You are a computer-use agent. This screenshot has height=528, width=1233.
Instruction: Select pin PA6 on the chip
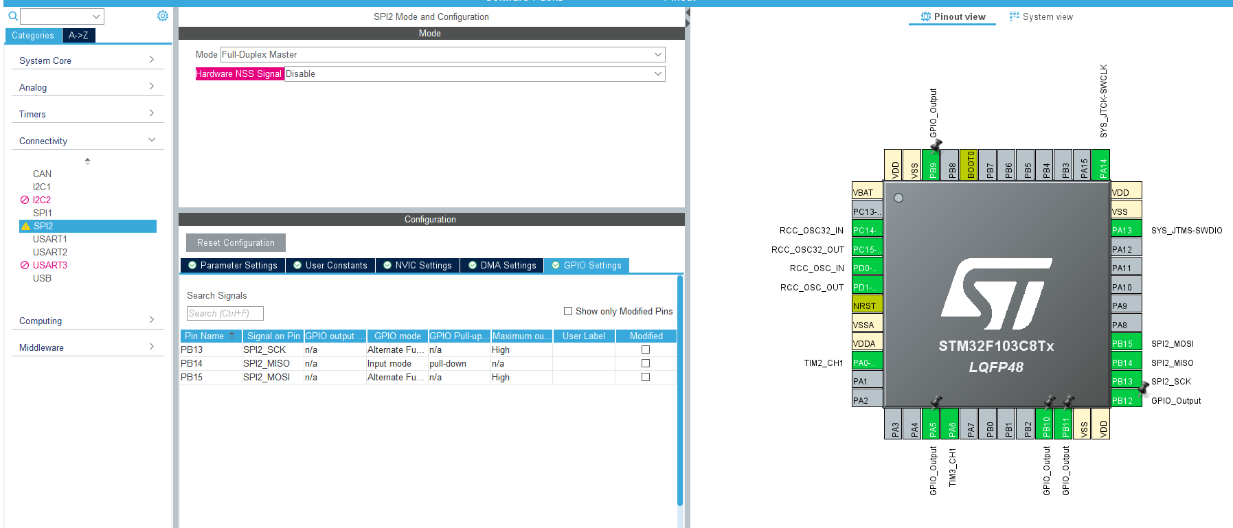click(x=950, y=424)
